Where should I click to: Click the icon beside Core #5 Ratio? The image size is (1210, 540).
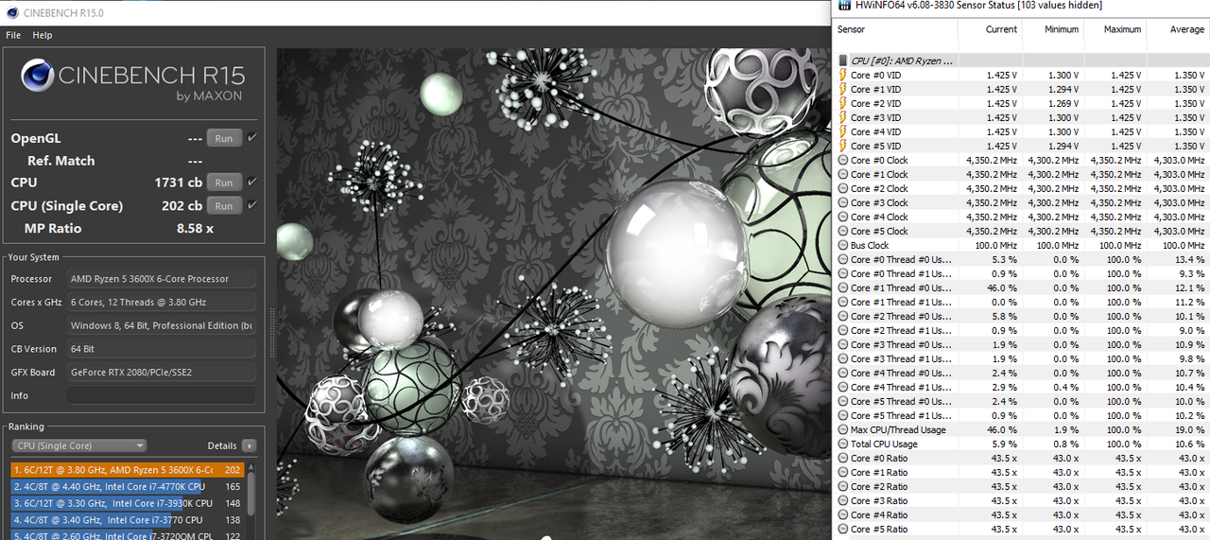click(843, 529)
